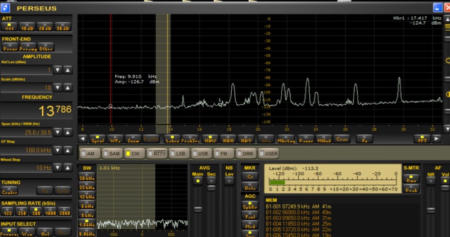The width and height of the screenshot is (450, 237).
Task: Increase the Wheel Step value
Action: [x=67, y=168]
